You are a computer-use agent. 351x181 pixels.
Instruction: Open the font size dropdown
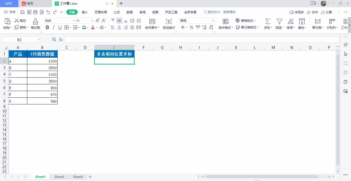[92, 20]
